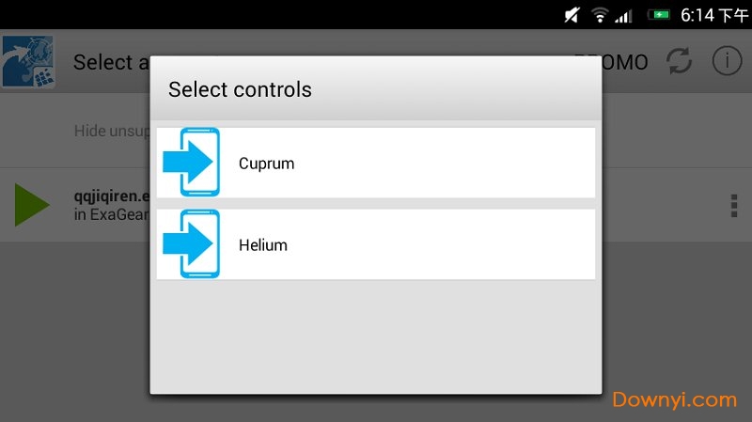
Task: Click the Downyi.com watermark link
Action: [674, 400]
